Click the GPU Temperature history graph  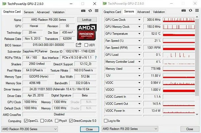coord(179,34)
